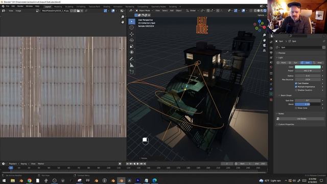The height and width of the screenshot is (184, 327).
Task: Click the spot Blend slider
Action: [x=308, y=104]
